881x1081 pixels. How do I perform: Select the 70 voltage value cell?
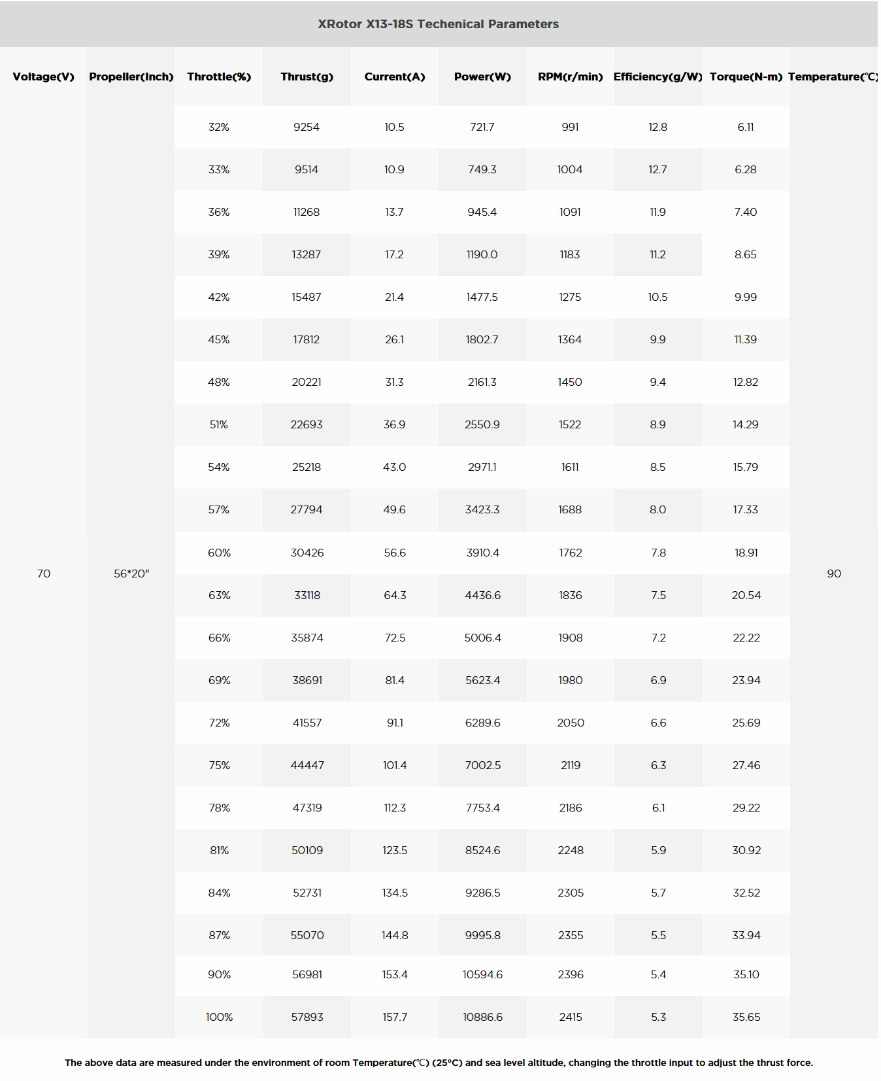tap(44, 574)
